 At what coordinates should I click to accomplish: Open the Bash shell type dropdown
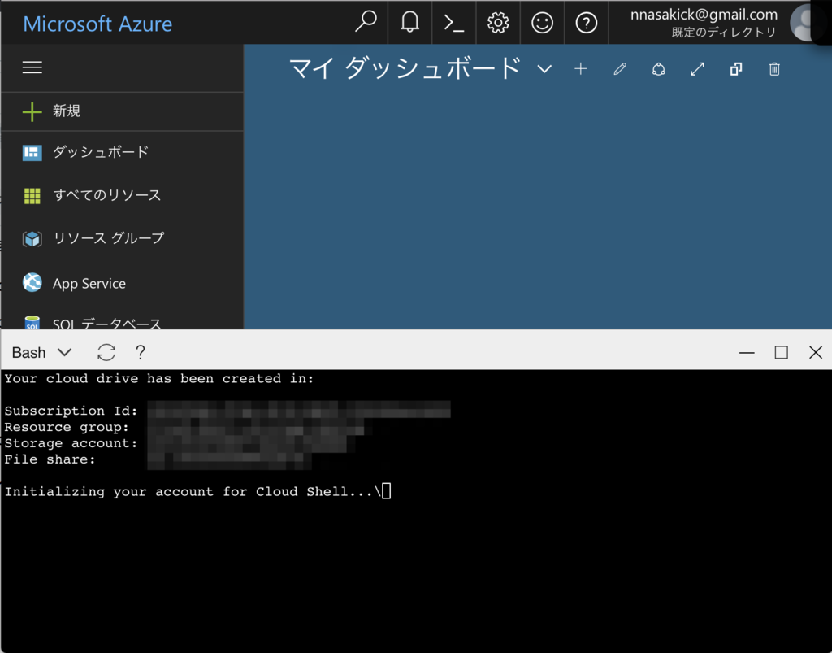(x=41, y=352)
